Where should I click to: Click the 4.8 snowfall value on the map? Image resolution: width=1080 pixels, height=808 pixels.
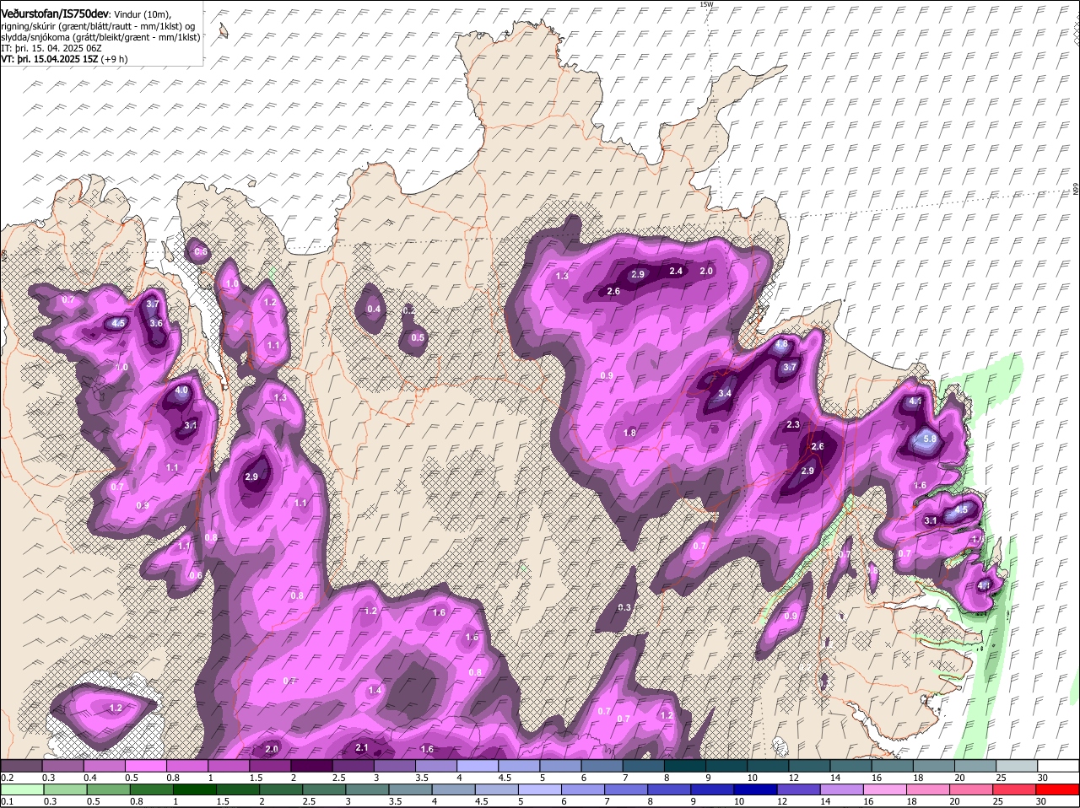[781, 344]
